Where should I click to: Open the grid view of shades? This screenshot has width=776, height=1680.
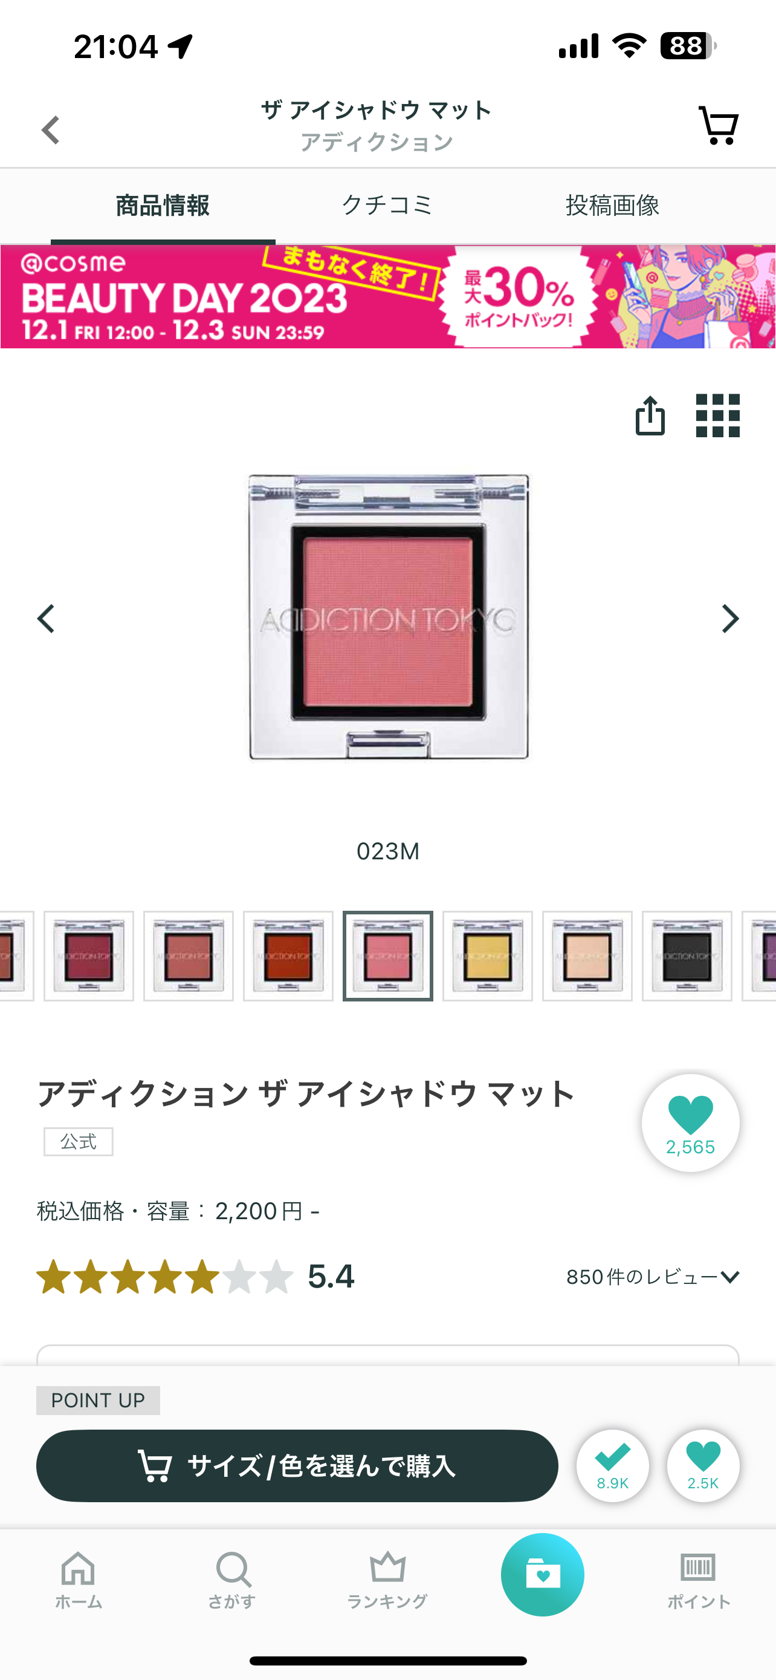(717, 415)
